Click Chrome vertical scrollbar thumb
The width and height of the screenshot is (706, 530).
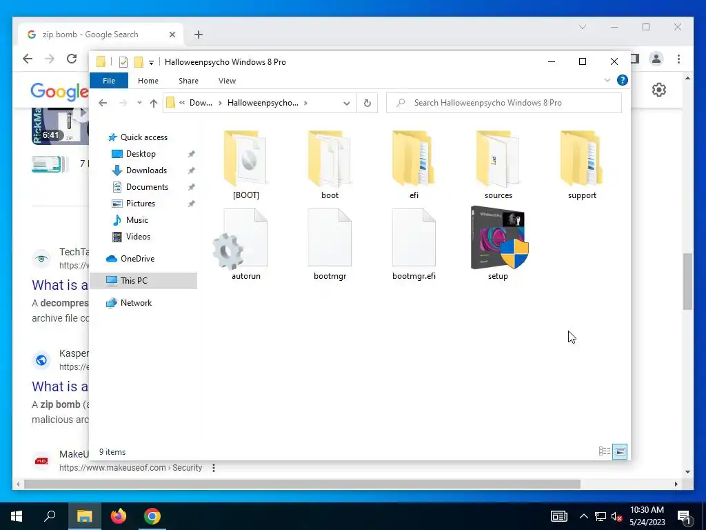click(687, 282)
